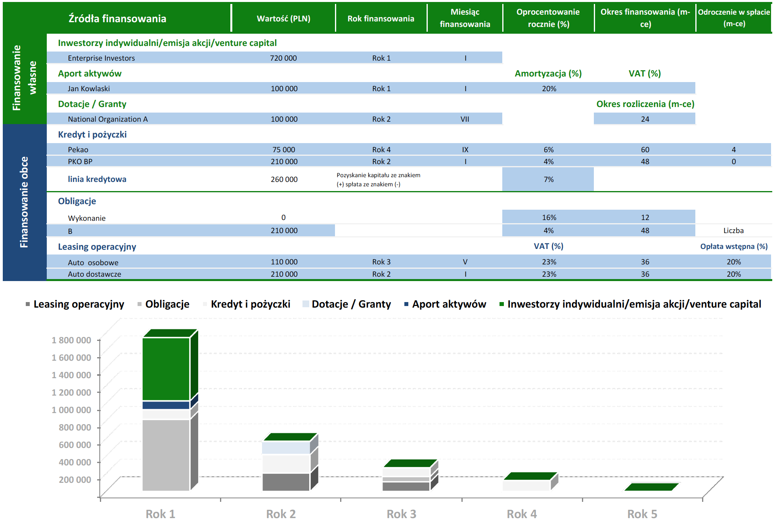The width and height of the screenshot is (777, 530).
Task: Click the Opłata wstępna (%) label
Action: tap(734, 247)
